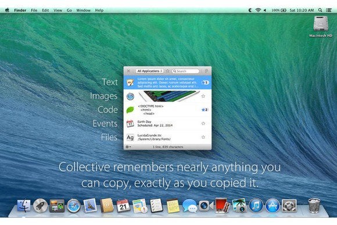Click the volume speaker icon in menu bar
Screen dimensions: 337x225
tap(265, 10)
